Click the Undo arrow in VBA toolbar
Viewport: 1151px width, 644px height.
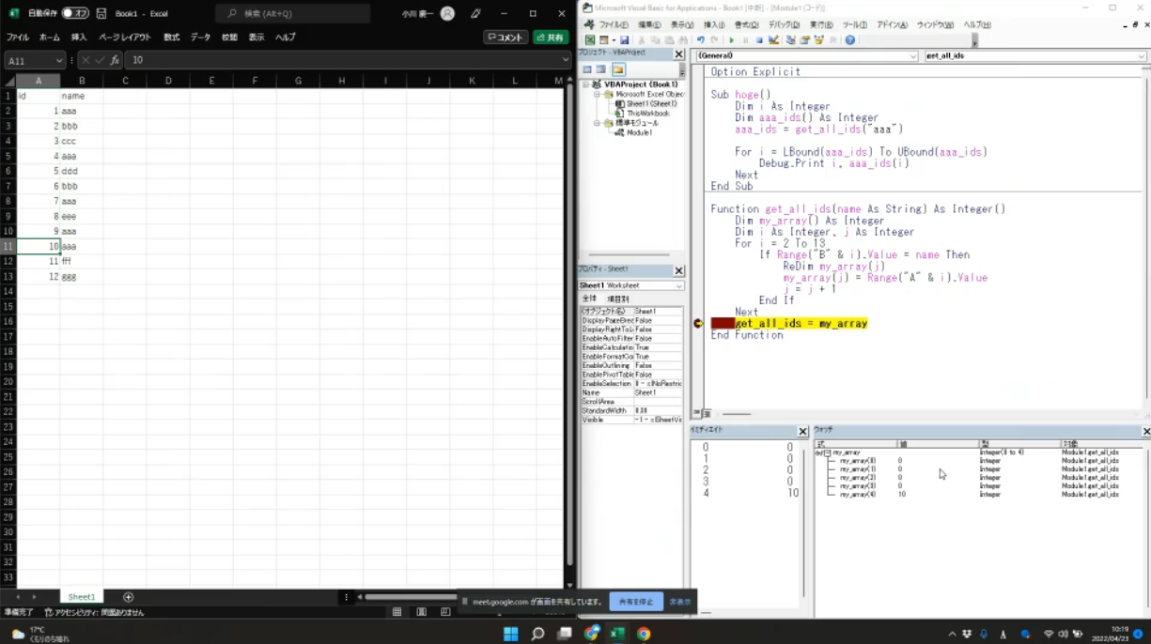[x=700, y=40]
